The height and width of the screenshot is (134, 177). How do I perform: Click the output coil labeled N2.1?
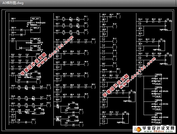86,26
